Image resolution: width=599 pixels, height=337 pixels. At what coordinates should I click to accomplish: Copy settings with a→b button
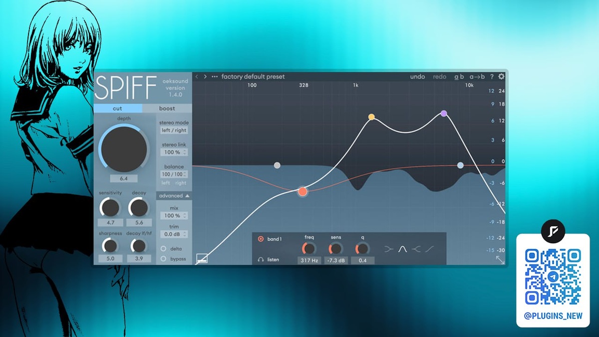[478, 77]
